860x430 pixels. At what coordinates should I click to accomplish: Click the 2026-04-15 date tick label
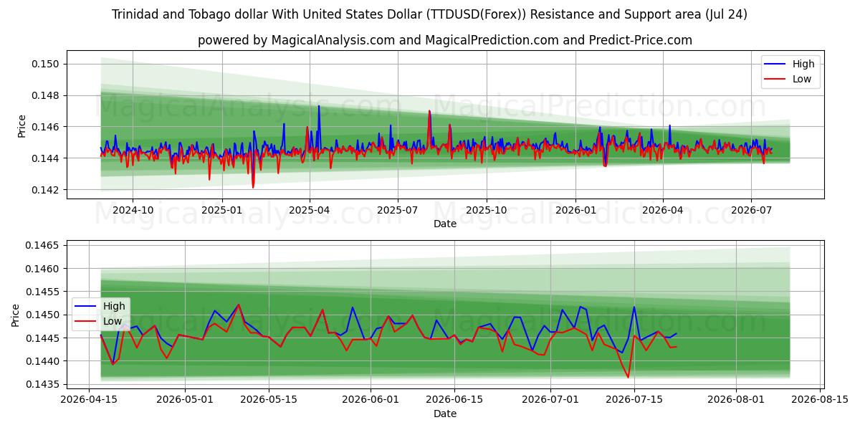tap(89, 401)
